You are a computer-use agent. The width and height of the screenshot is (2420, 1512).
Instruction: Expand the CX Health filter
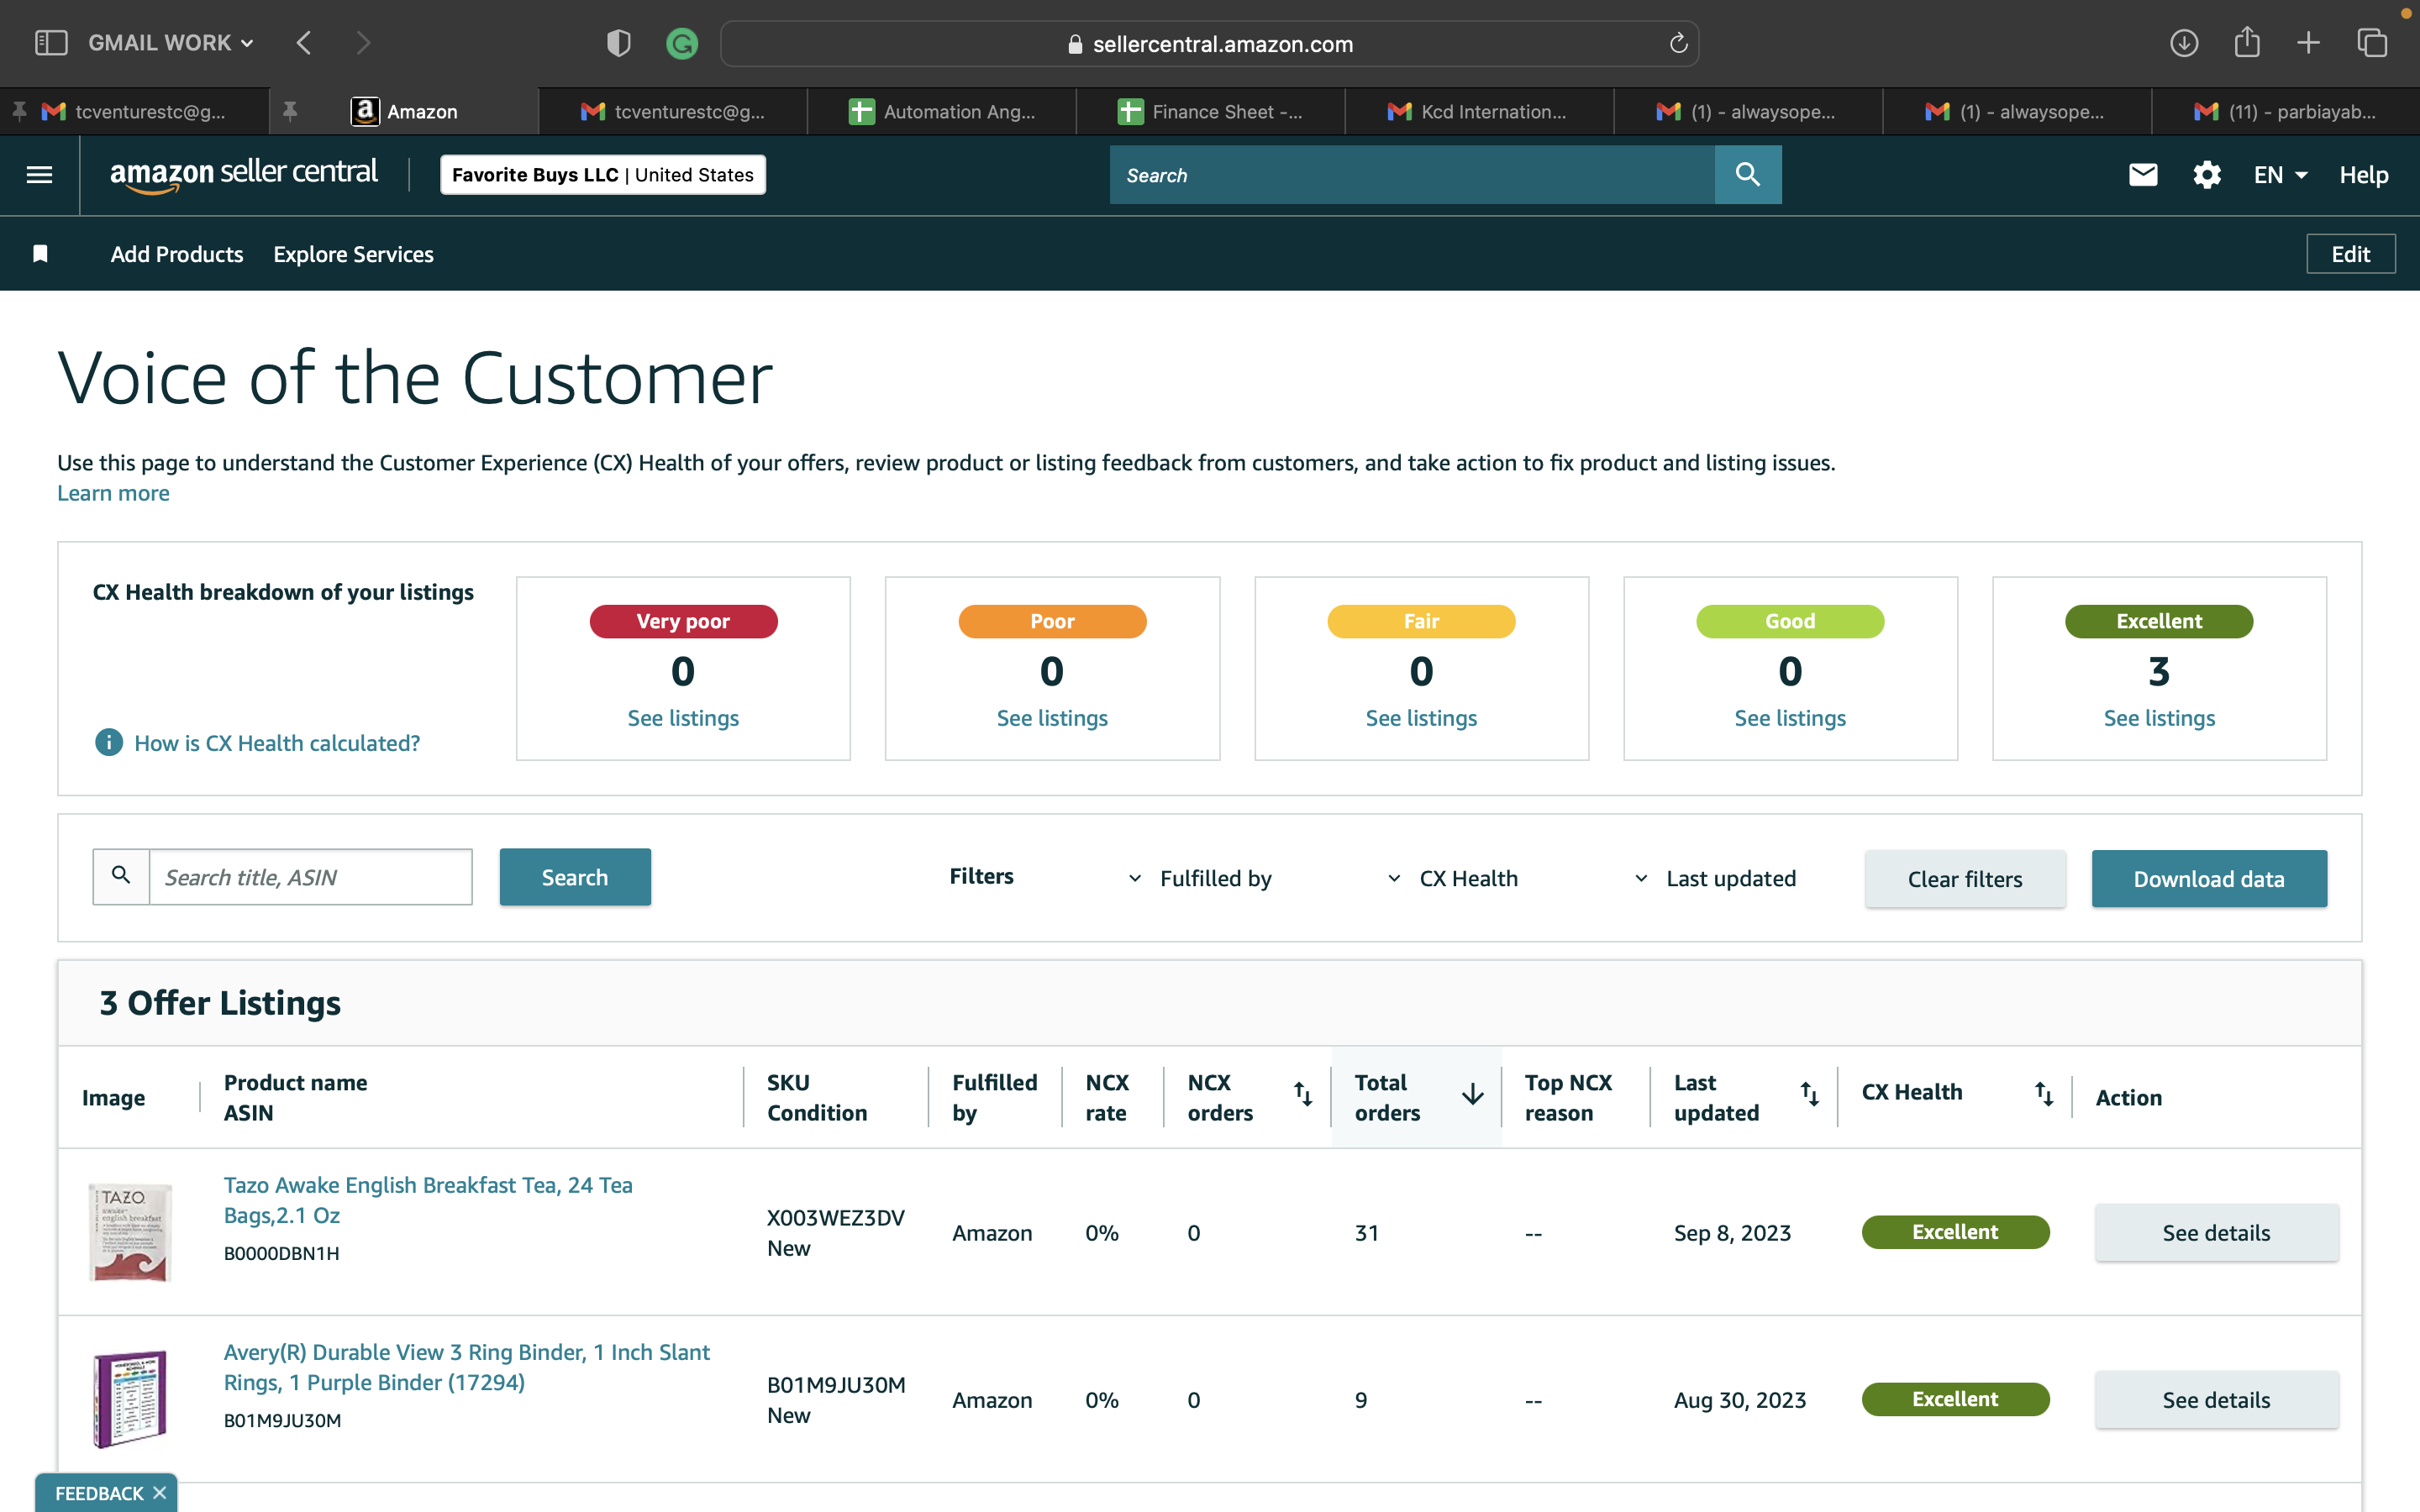tap(1453, 878)
